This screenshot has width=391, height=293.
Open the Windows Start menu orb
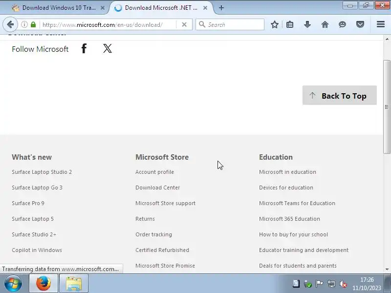(13, 284)
